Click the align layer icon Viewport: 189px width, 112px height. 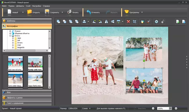pyautogui.click(x=84, y=22)
